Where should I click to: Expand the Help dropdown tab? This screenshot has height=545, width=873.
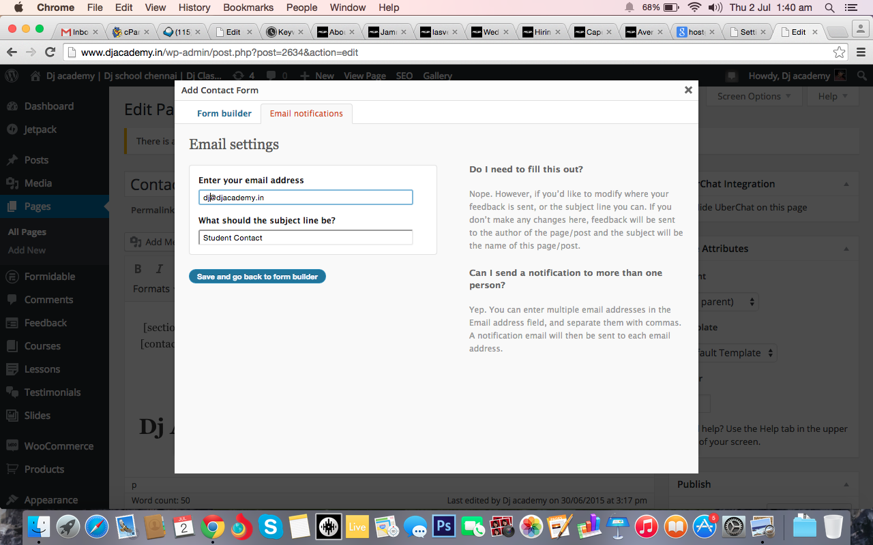(833, 96)
